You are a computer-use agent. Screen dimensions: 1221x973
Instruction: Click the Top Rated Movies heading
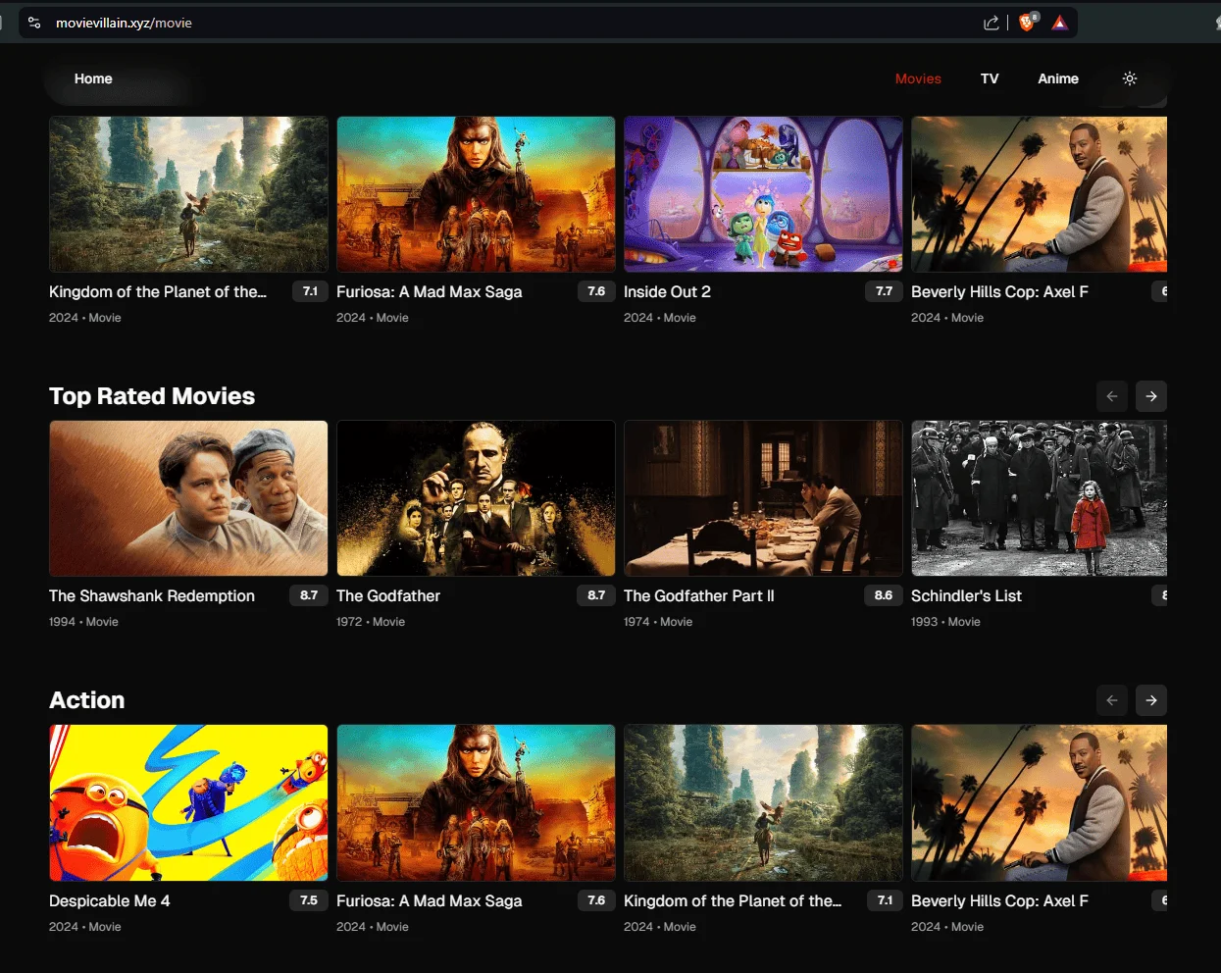coord(152,396)
